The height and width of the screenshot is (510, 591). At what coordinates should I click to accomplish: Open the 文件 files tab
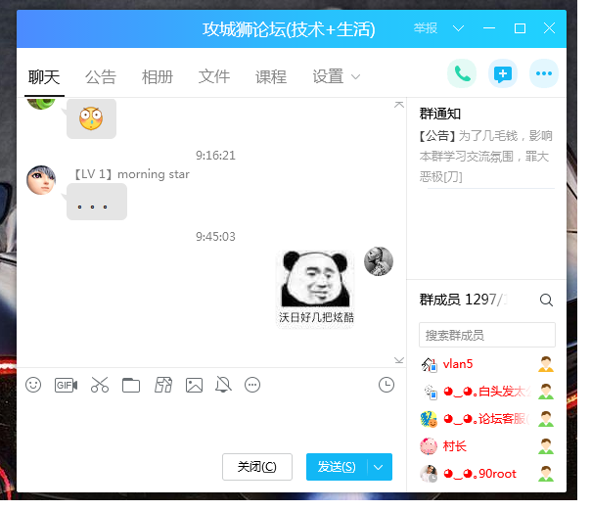click(214, 77)
